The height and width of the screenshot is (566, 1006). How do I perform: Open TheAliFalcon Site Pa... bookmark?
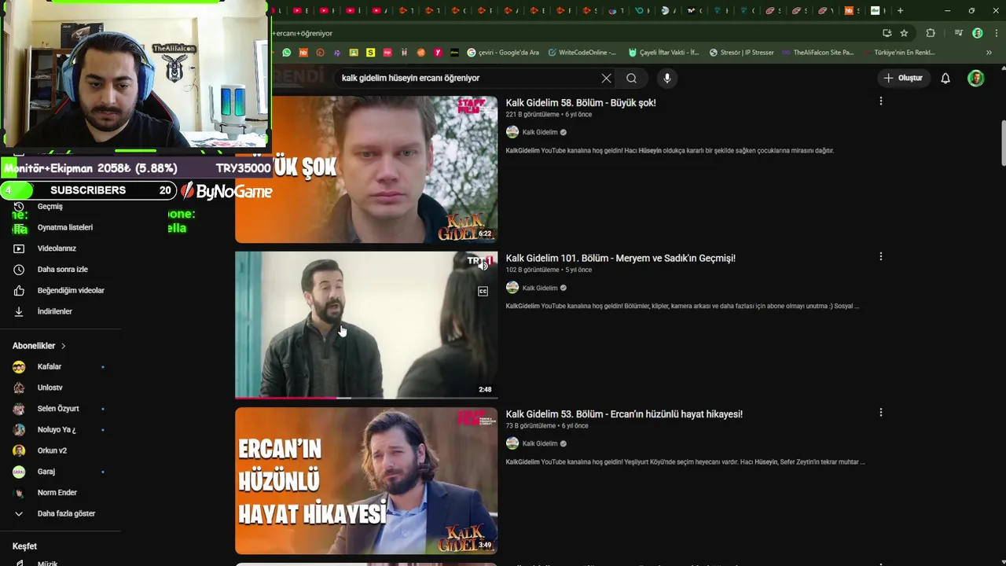tap(817, 53)
